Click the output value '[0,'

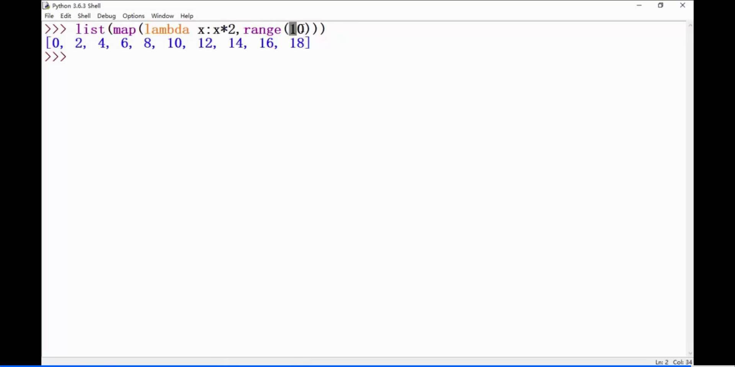(54, 43)
